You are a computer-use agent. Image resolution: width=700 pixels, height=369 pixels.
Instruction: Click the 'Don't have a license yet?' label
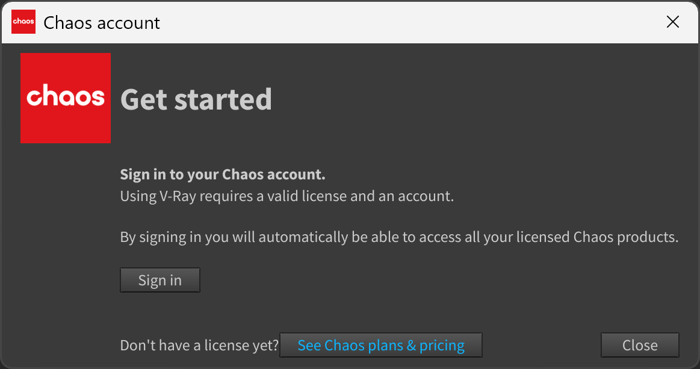199,346
